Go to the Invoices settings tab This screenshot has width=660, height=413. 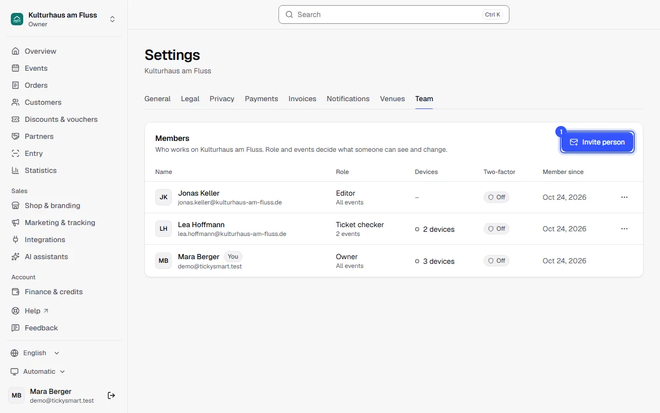click(x=302, y=99)
